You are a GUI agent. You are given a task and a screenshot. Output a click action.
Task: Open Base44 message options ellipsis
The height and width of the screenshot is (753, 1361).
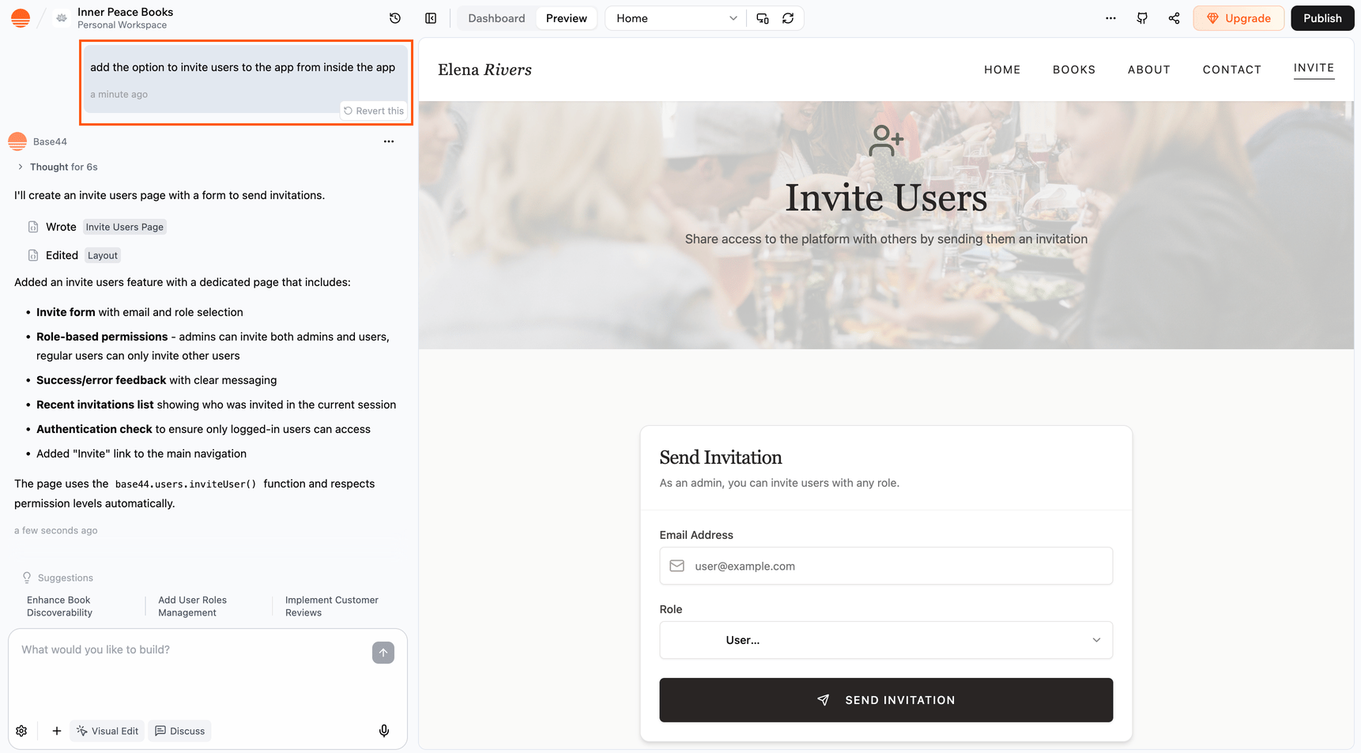coord(389,141)
